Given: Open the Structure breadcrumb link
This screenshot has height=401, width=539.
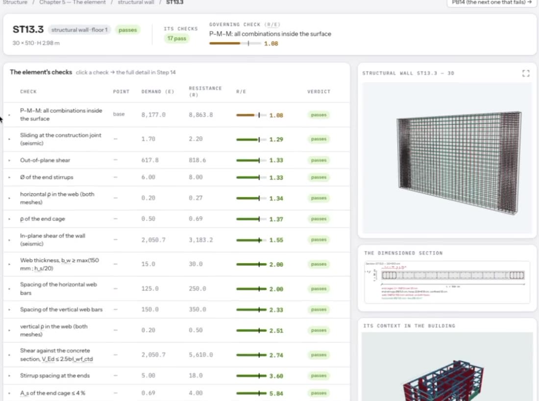Looking at the screenshot, I should coord(15,2).
